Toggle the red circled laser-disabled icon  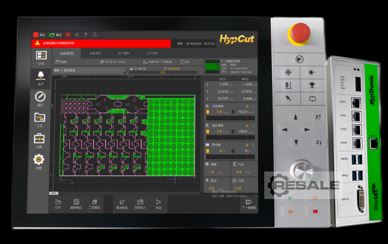(68, 35)
